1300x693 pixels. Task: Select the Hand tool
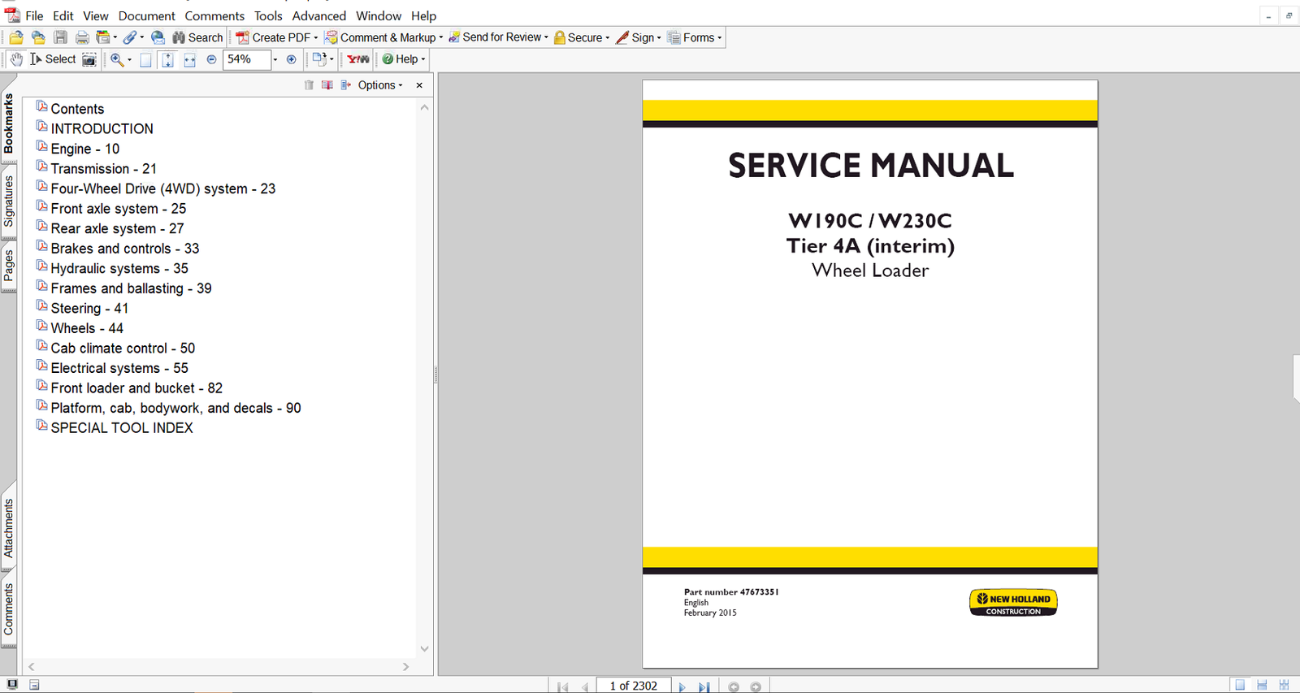(16, 59)
